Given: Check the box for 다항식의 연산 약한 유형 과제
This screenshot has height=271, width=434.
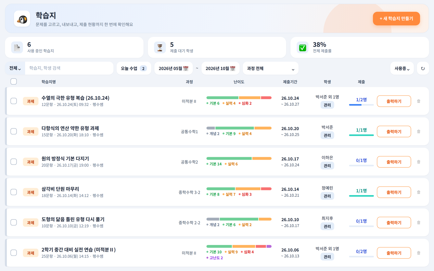Looking at the screenshot, I should [x=14, y=131].
